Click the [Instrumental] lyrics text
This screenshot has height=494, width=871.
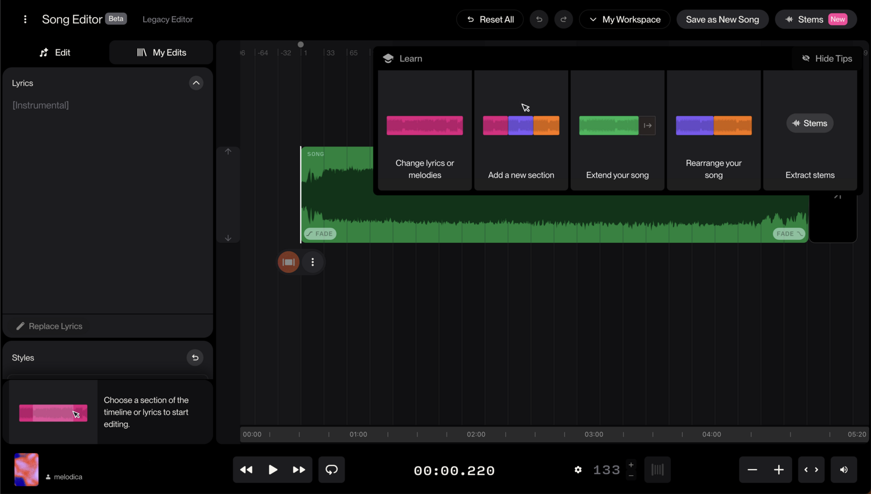click(x=40, y=105)
